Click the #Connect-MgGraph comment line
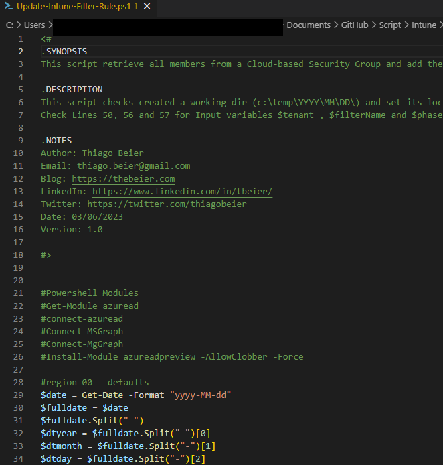Screen dimensions: 443x465 (82, 344)
